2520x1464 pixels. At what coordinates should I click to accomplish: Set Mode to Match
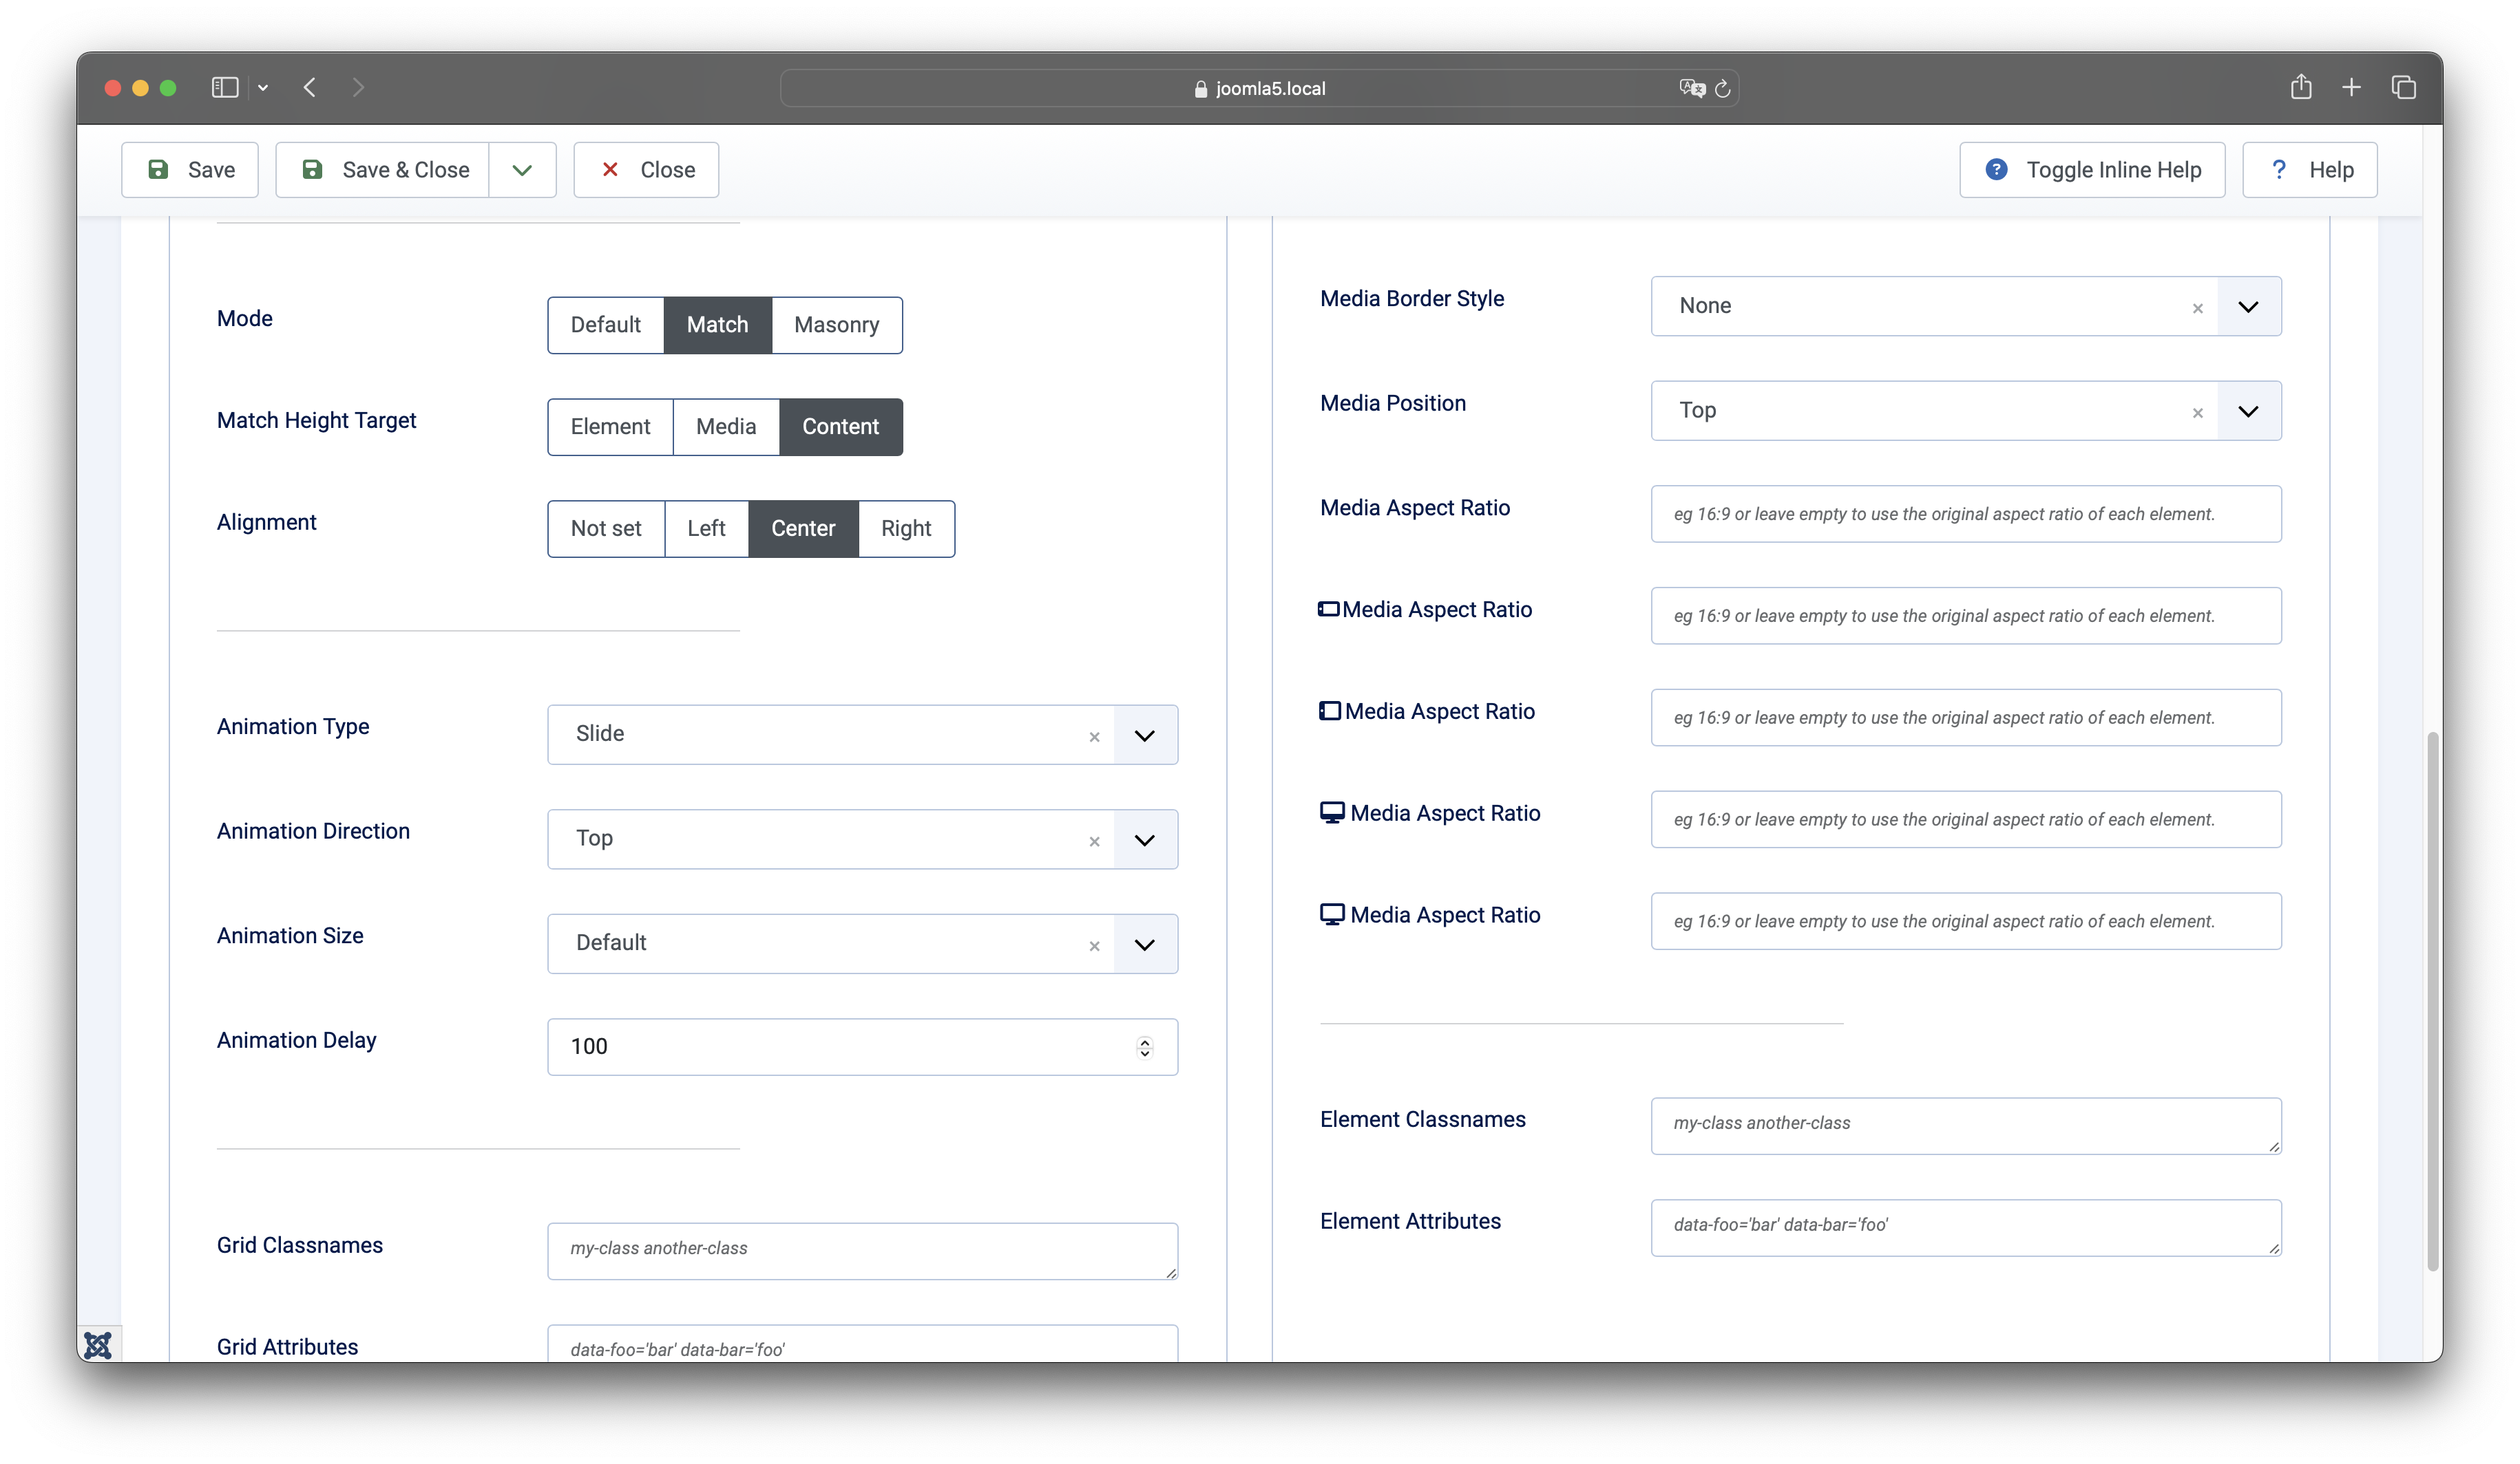717,325
